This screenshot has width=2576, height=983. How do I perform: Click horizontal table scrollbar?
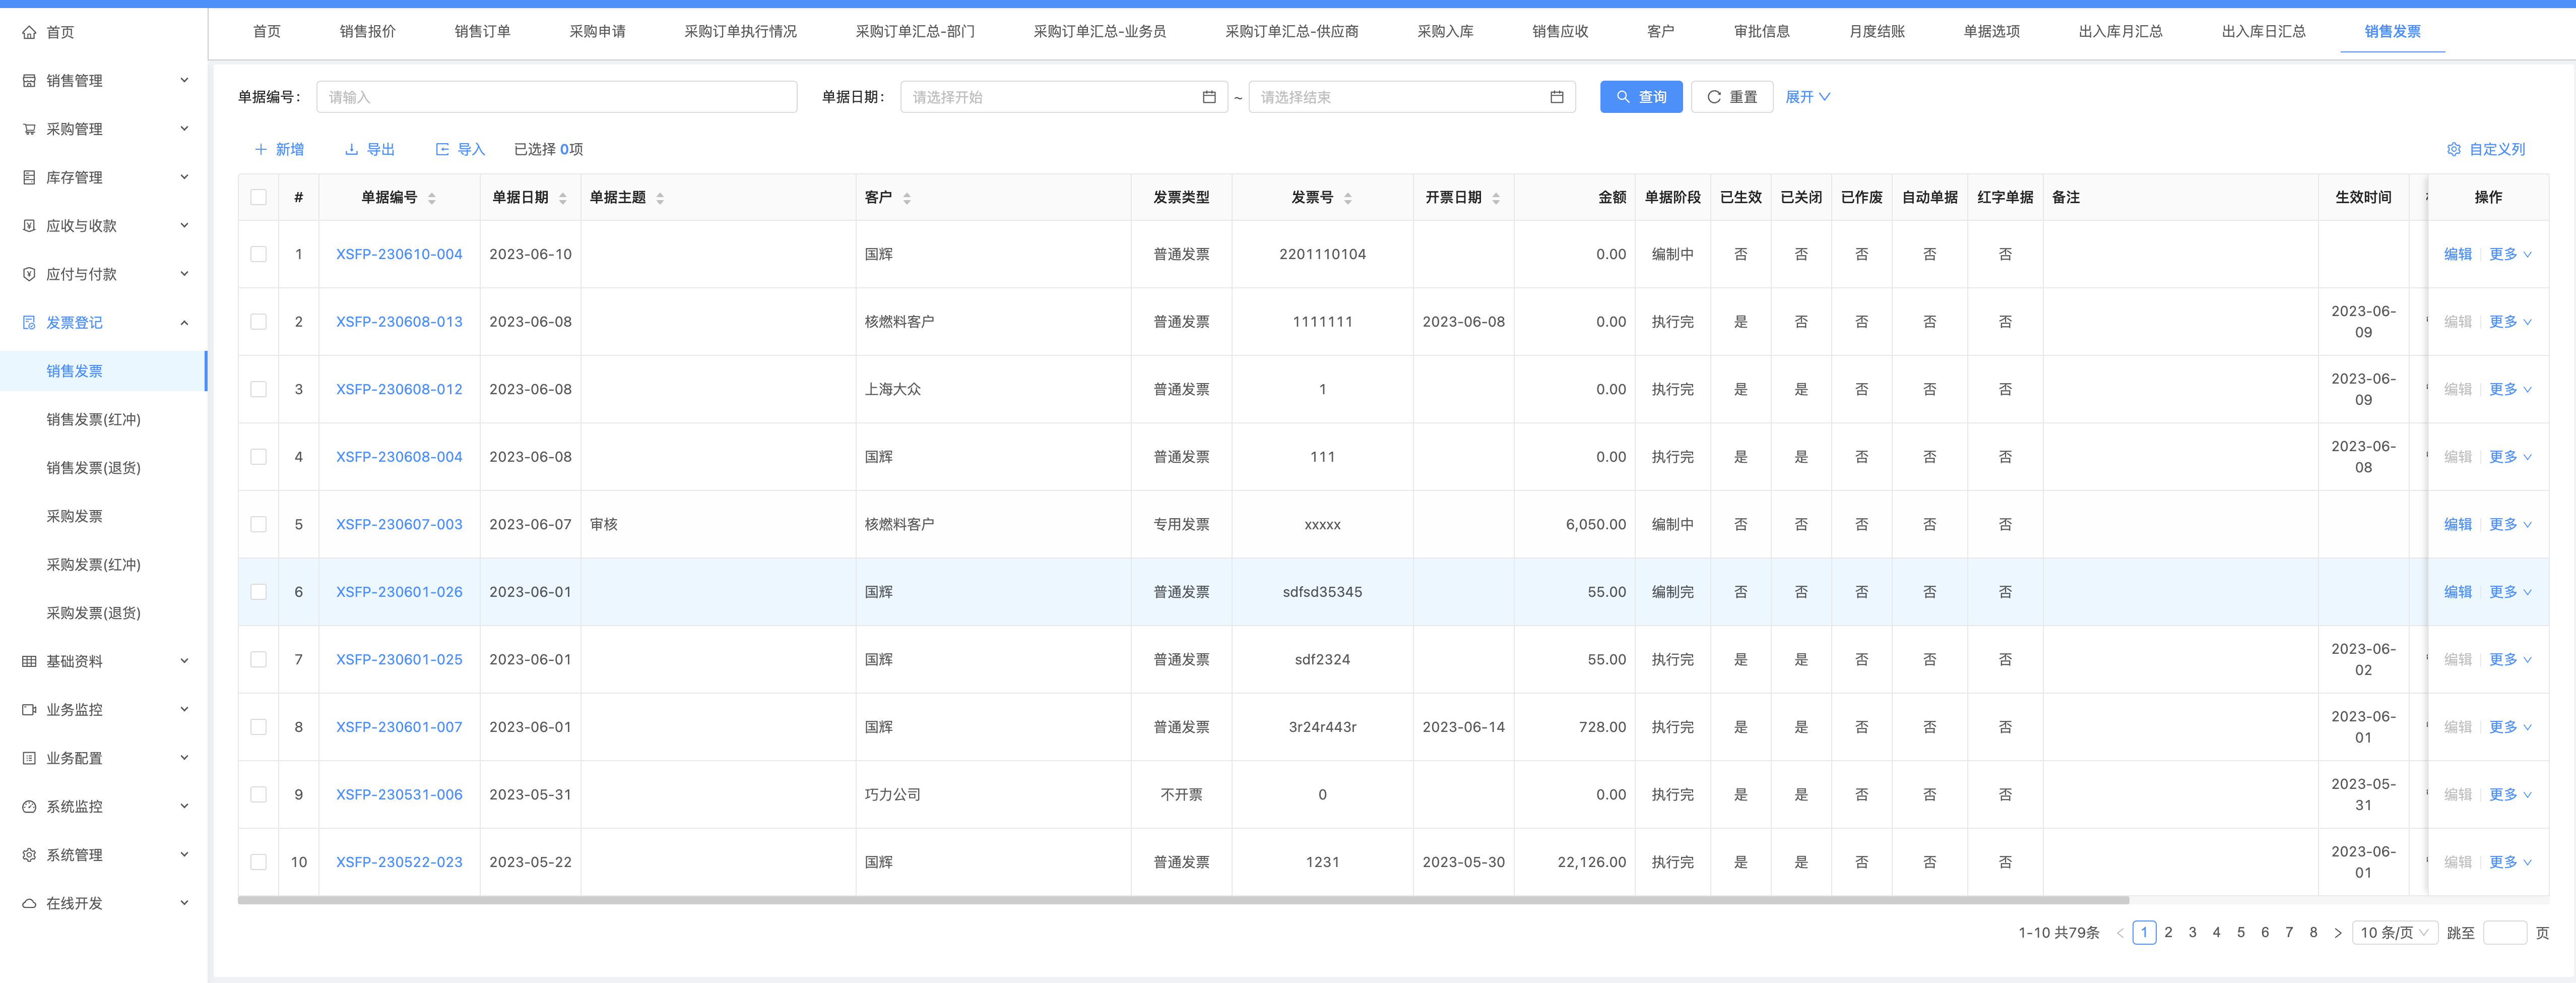(x=1183, y=900)
